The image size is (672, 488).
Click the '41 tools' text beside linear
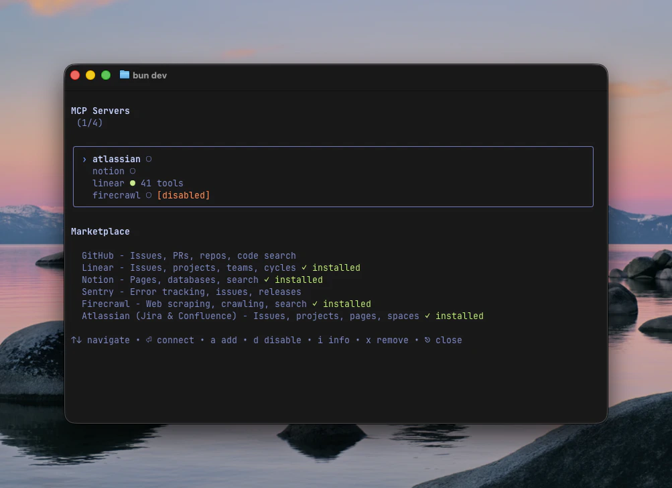[x=162, y=183]
